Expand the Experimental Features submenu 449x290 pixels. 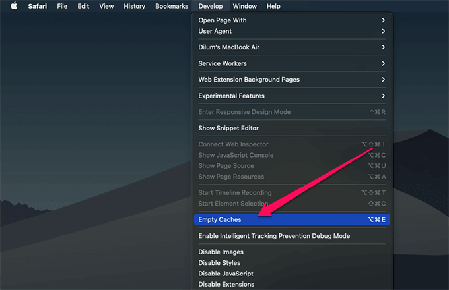pyautogui.click(x=292, y=96)
